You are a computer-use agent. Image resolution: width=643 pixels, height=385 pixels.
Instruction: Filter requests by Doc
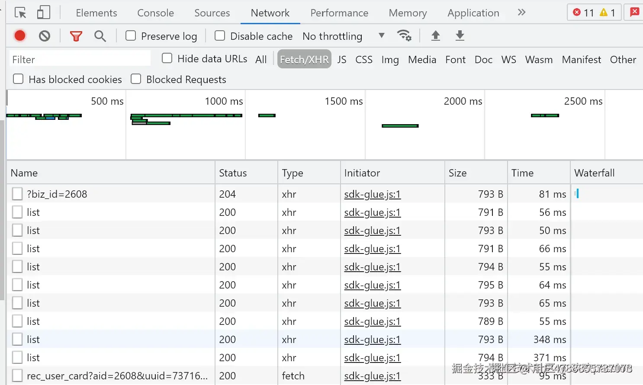coord(483,59)
